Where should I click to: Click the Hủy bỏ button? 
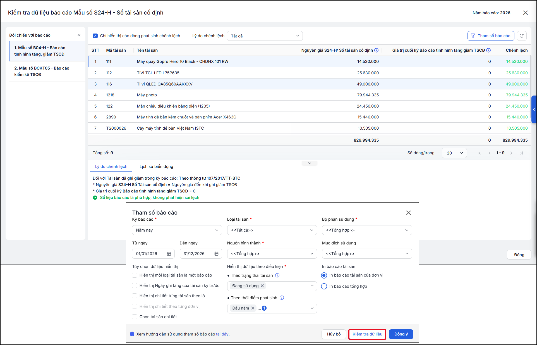tap(334, 334)
